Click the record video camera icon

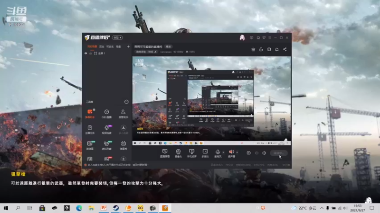248,153
